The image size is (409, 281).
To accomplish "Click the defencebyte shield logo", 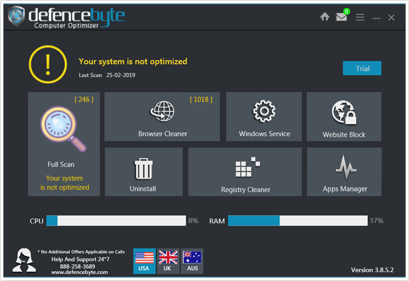I will [16, 16].
